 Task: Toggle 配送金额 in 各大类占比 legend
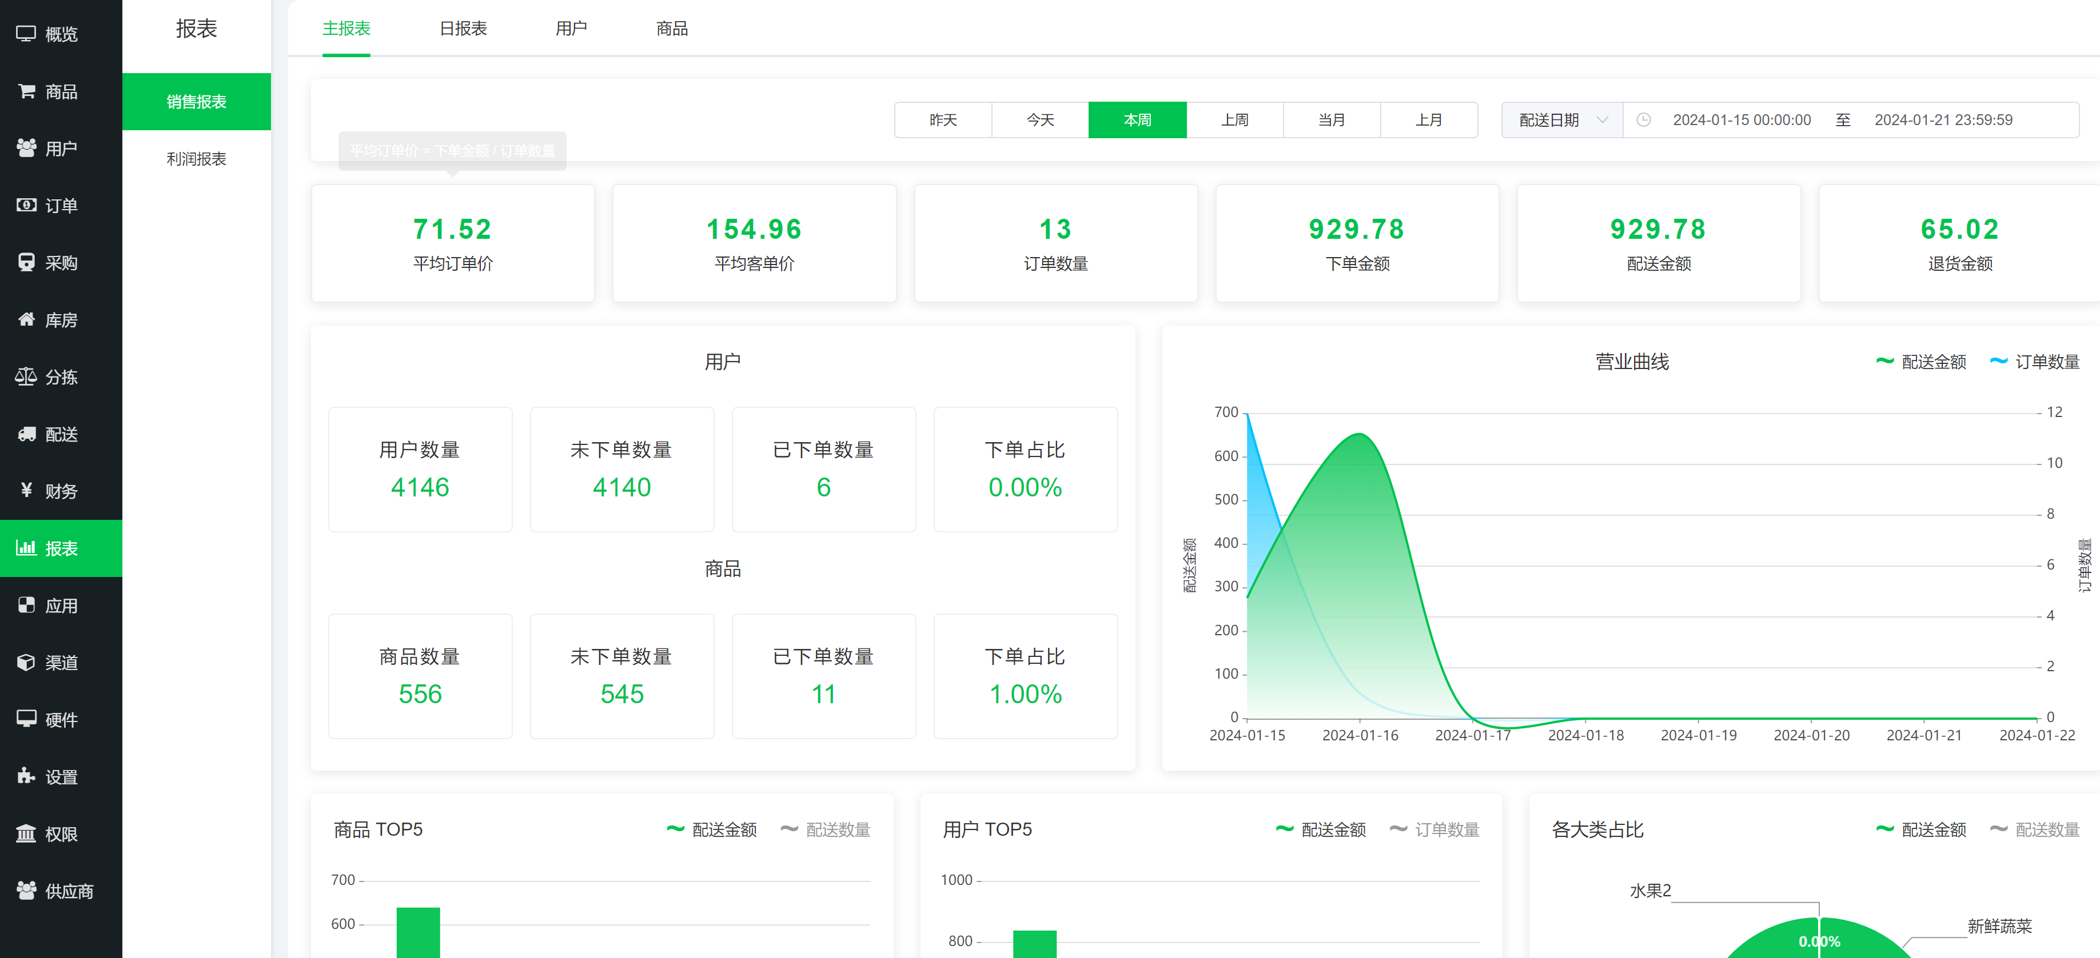coord(1920,829)
